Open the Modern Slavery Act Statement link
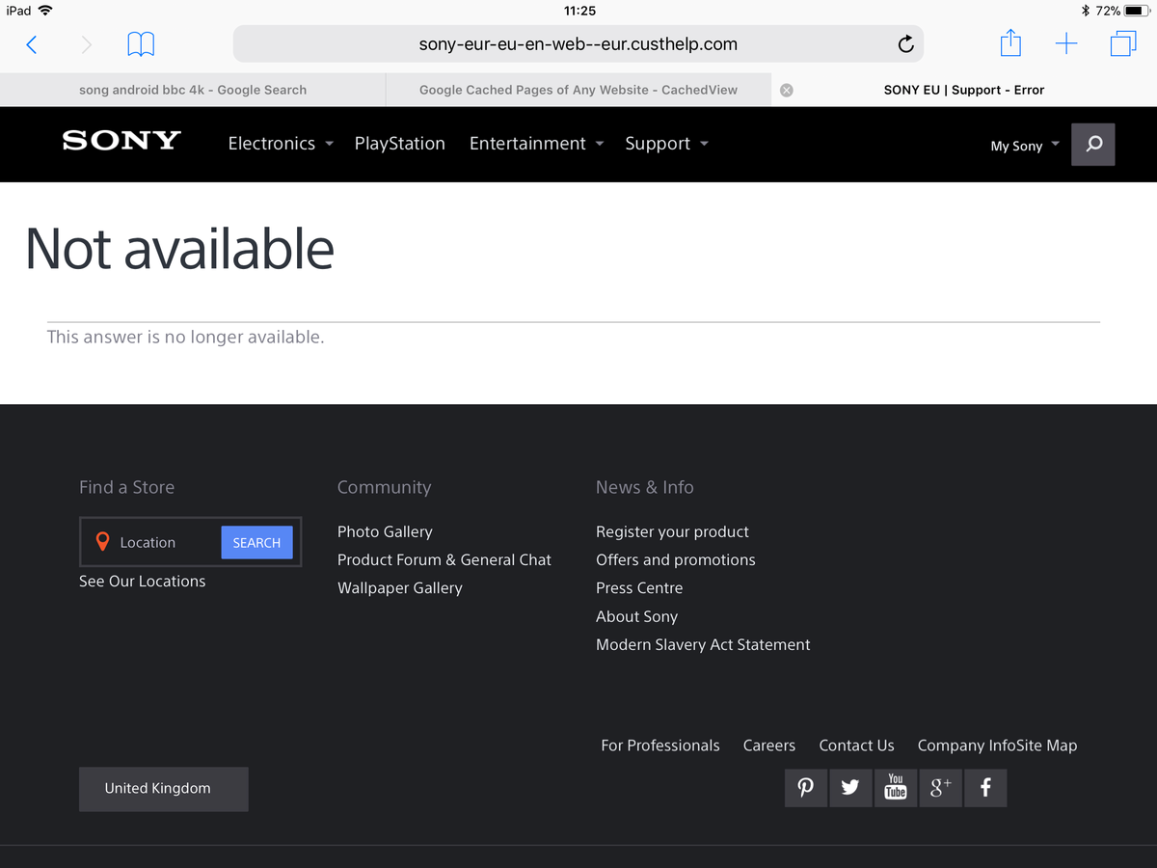The height and width of the screenshot is (868, 1157). pos(703,645)
